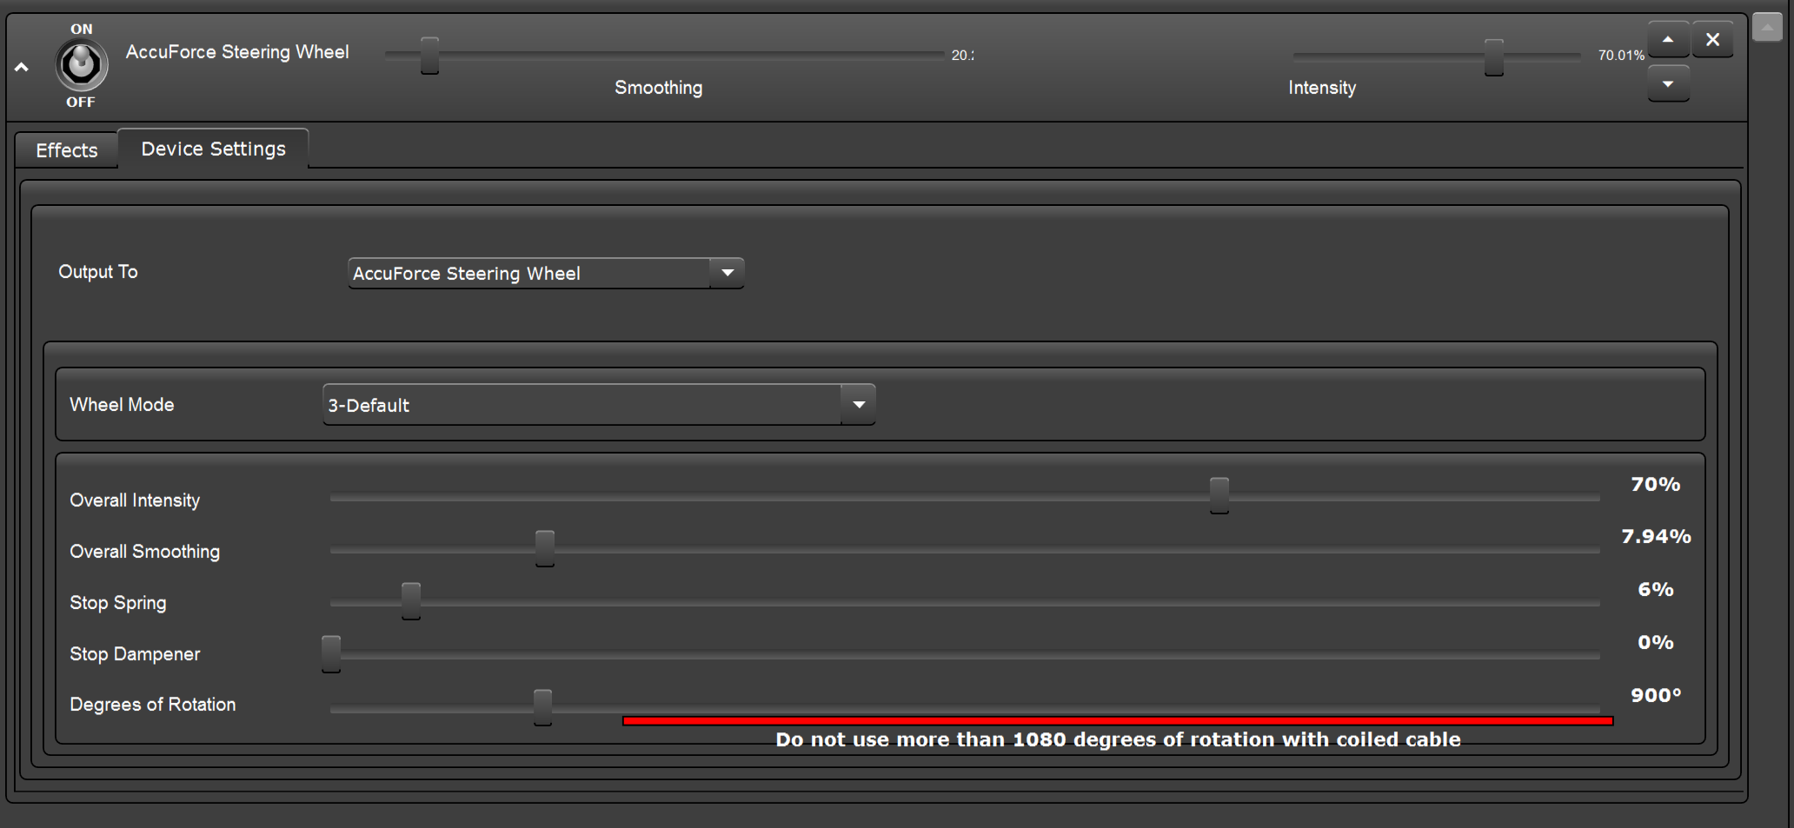1794x828 pixels.
Task: Click the 70.01% header intensity value
Action: pyautogui.click(x=1621, y=56)
